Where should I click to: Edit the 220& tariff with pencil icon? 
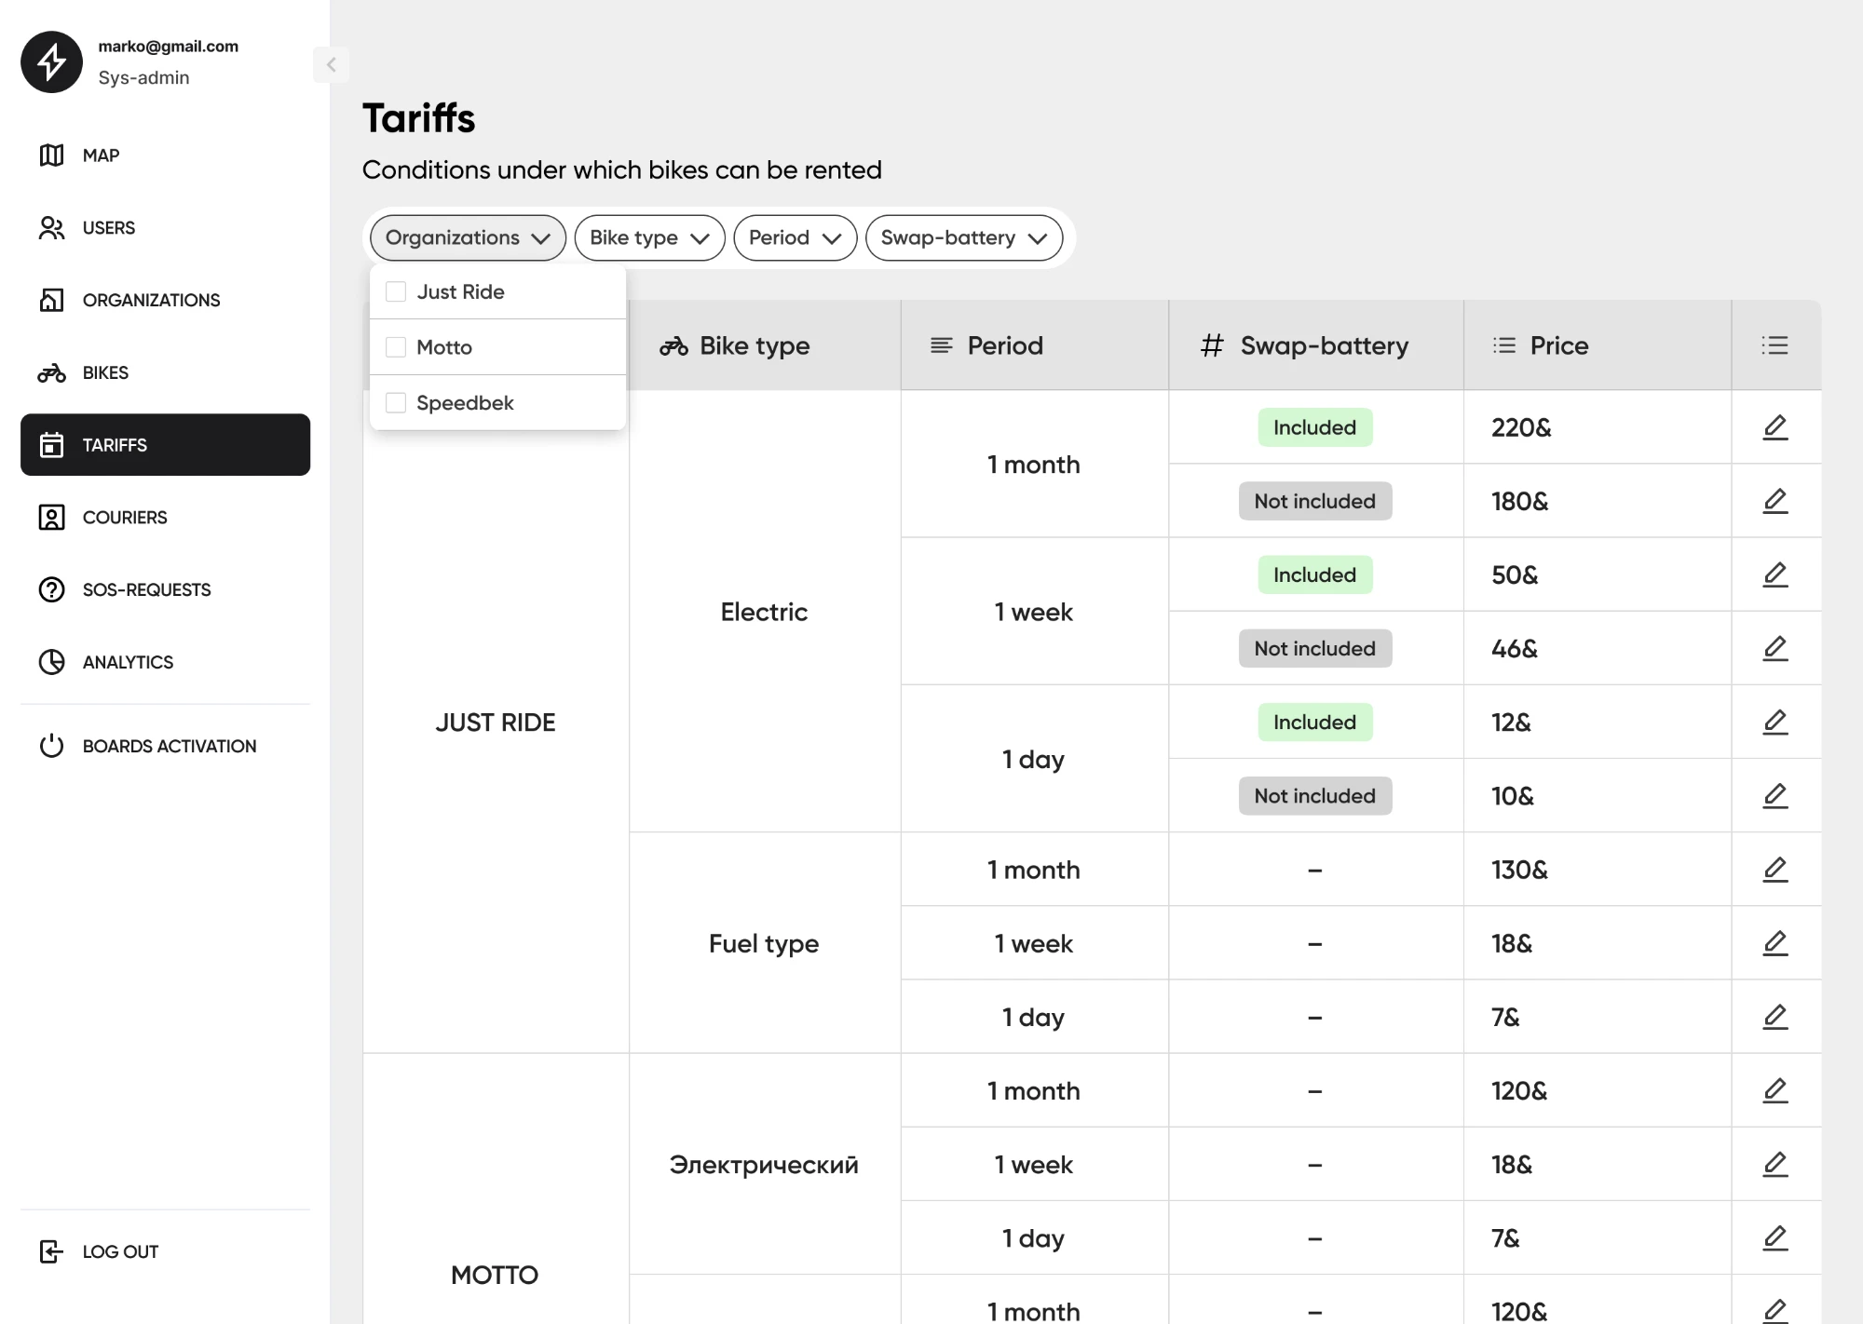pyautogui.click(x=1775, y=427)
